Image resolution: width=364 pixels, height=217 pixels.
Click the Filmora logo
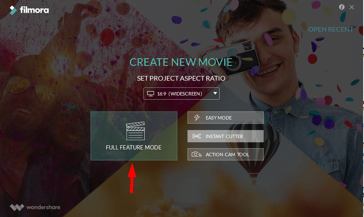[29, 10]
